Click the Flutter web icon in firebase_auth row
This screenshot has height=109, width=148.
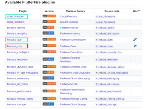(x=135, y=39)
